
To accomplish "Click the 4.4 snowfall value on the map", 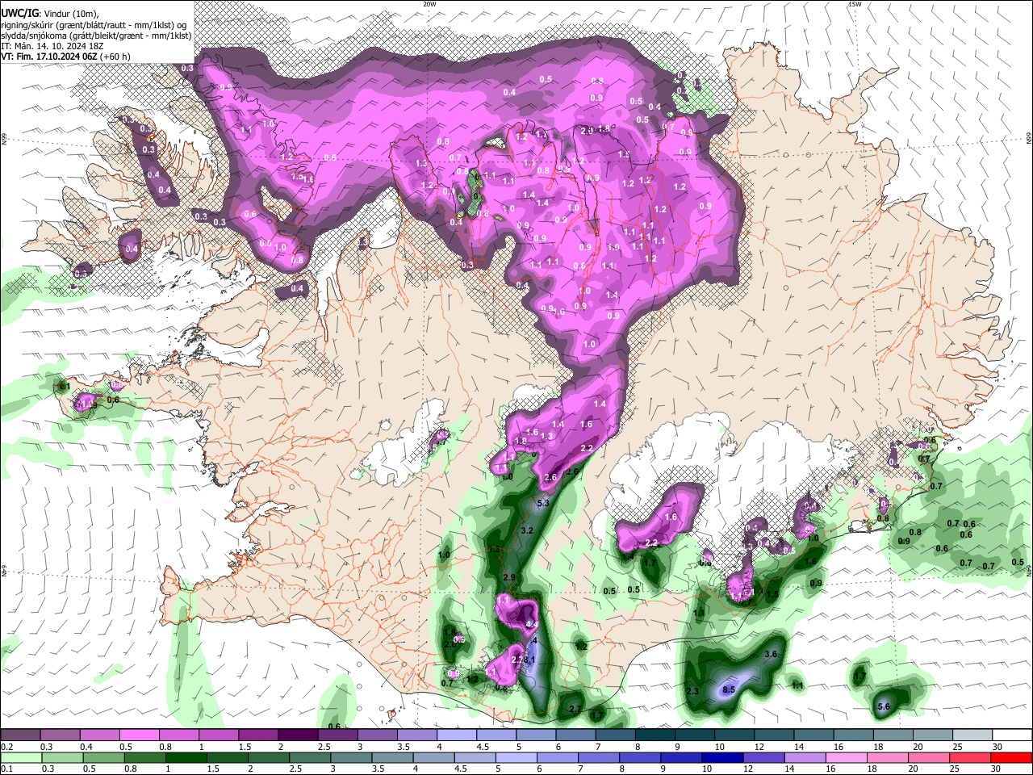I will point(531,625).
